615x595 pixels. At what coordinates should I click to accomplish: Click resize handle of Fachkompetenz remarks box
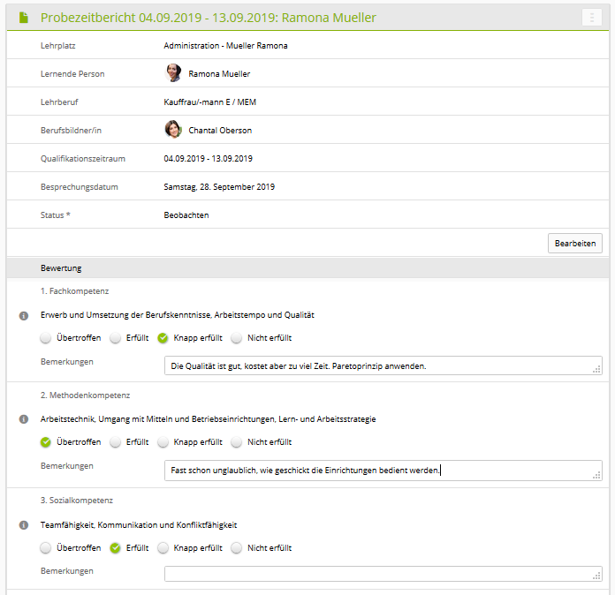pyautogui.click(x=597, y=371)
